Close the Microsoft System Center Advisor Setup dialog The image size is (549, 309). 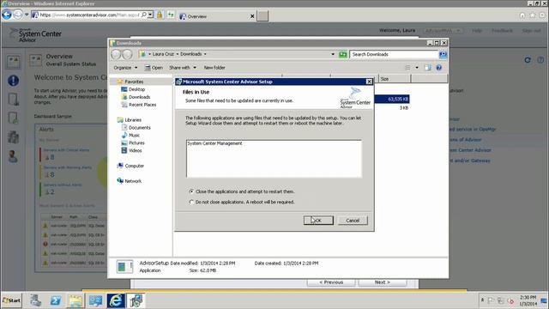tap(369, 82)
